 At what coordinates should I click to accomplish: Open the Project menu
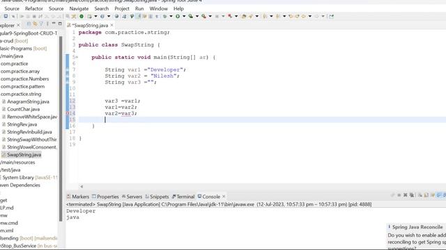(x=122, y=8)
